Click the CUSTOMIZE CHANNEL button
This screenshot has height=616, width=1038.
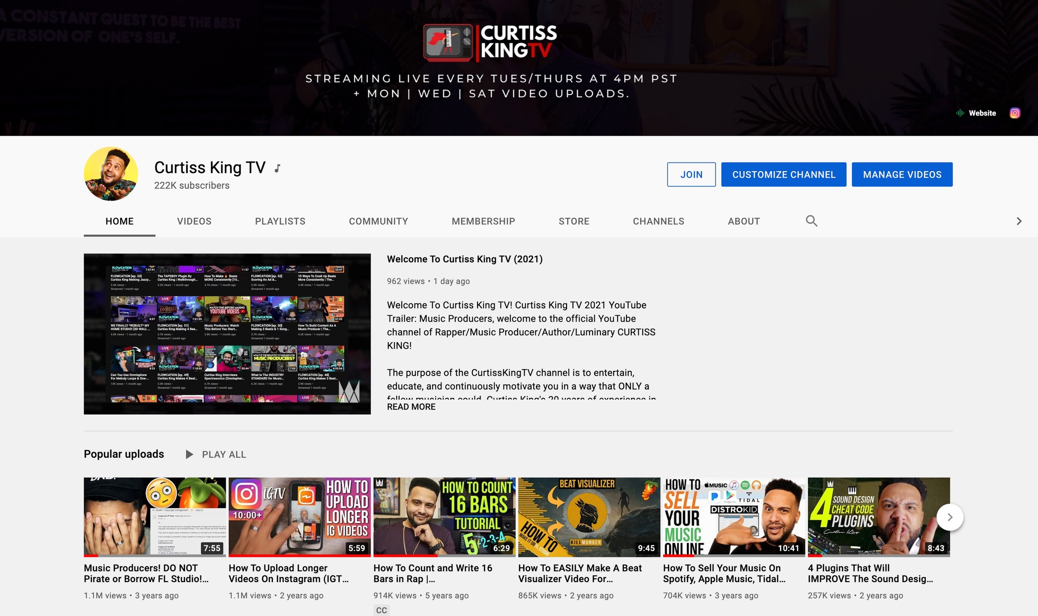(783, 175)
